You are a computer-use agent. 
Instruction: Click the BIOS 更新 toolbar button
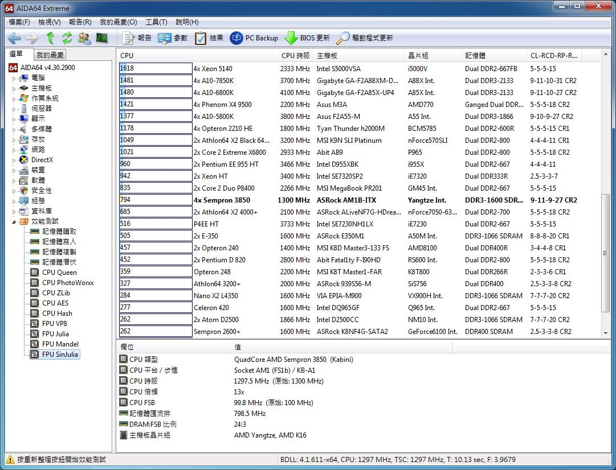(x=307, y=38)
